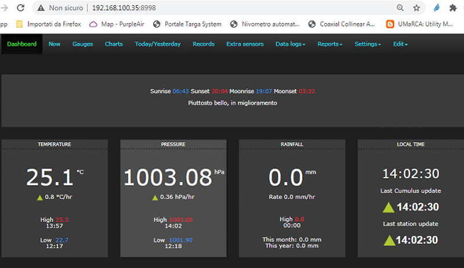Click the address bar URL 192.168.100.35:8998
Image resolution: width=464 pixels, height=268 pixels.
124,8
